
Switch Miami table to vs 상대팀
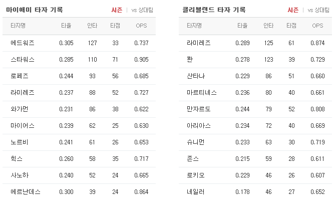pos(142,10)
